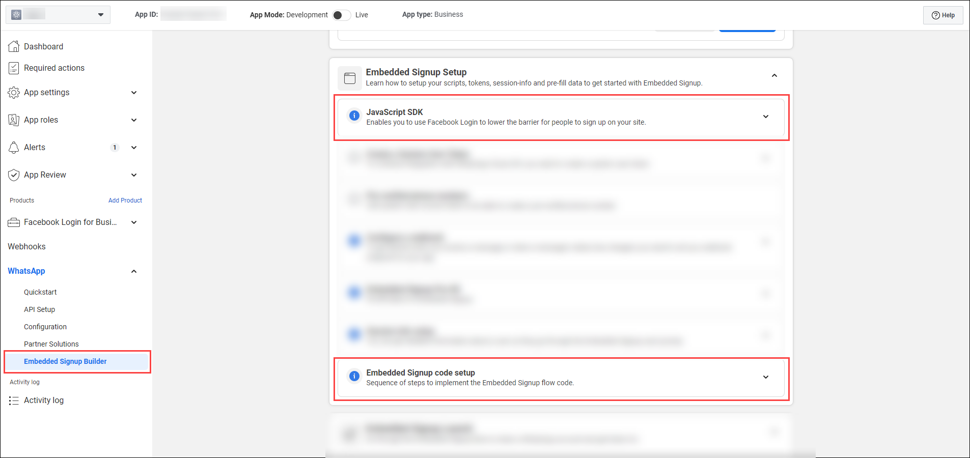Viewport: 970px width, 458px height.
Task: Click the Activity log list icon
Action: pyautogui.click(x=14, y=400)
